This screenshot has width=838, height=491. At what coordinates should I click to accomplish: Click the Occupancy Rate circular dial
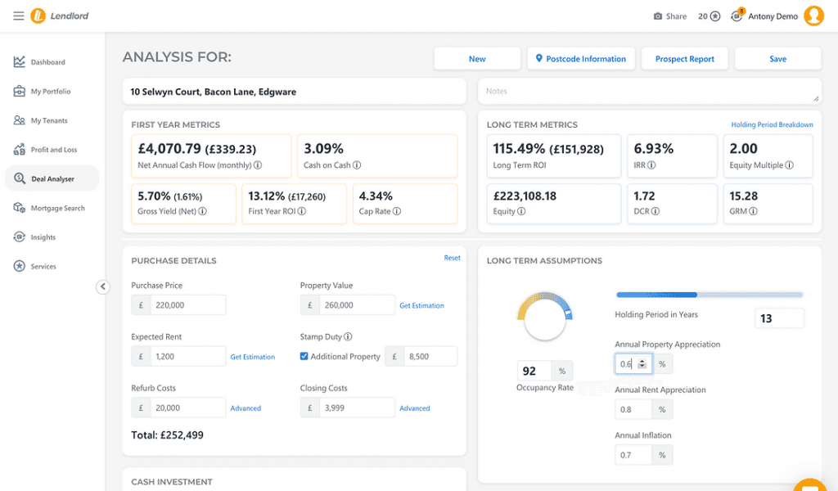[544, 317]
